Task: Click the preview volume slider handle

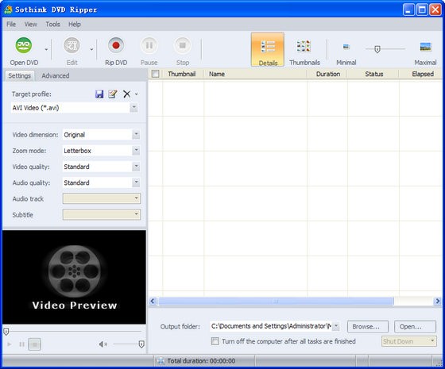Action: [141, 344]
